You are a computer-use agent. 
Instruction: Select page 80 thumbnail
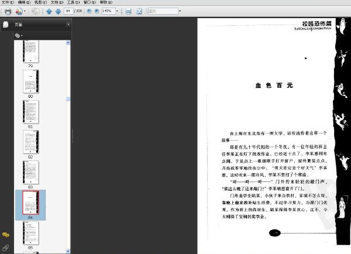(30, 81)
